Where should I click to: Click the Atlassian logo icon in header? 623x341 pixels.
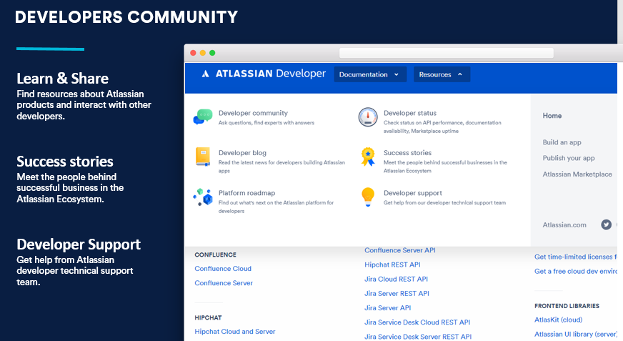[x=206, y=74]
